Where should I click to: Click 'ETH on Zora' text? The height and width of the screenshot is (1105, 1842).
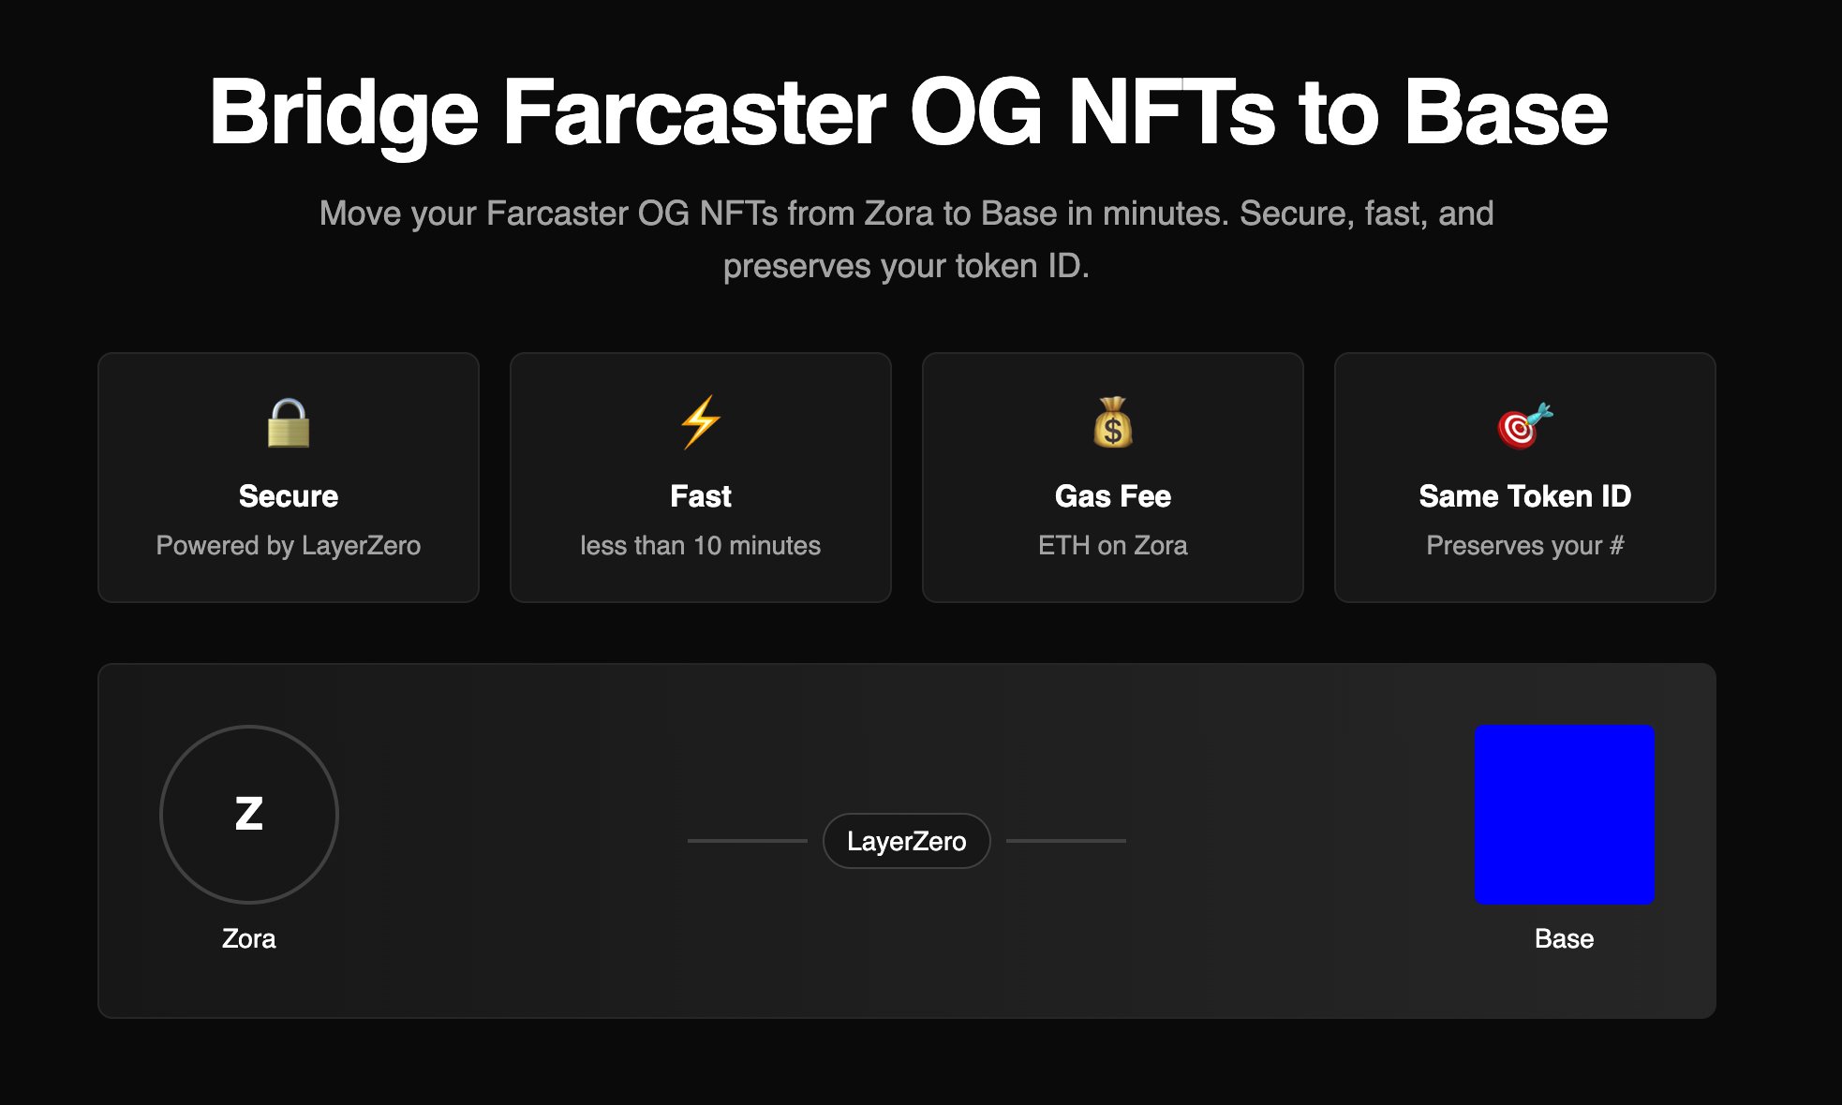[1112, 545]
